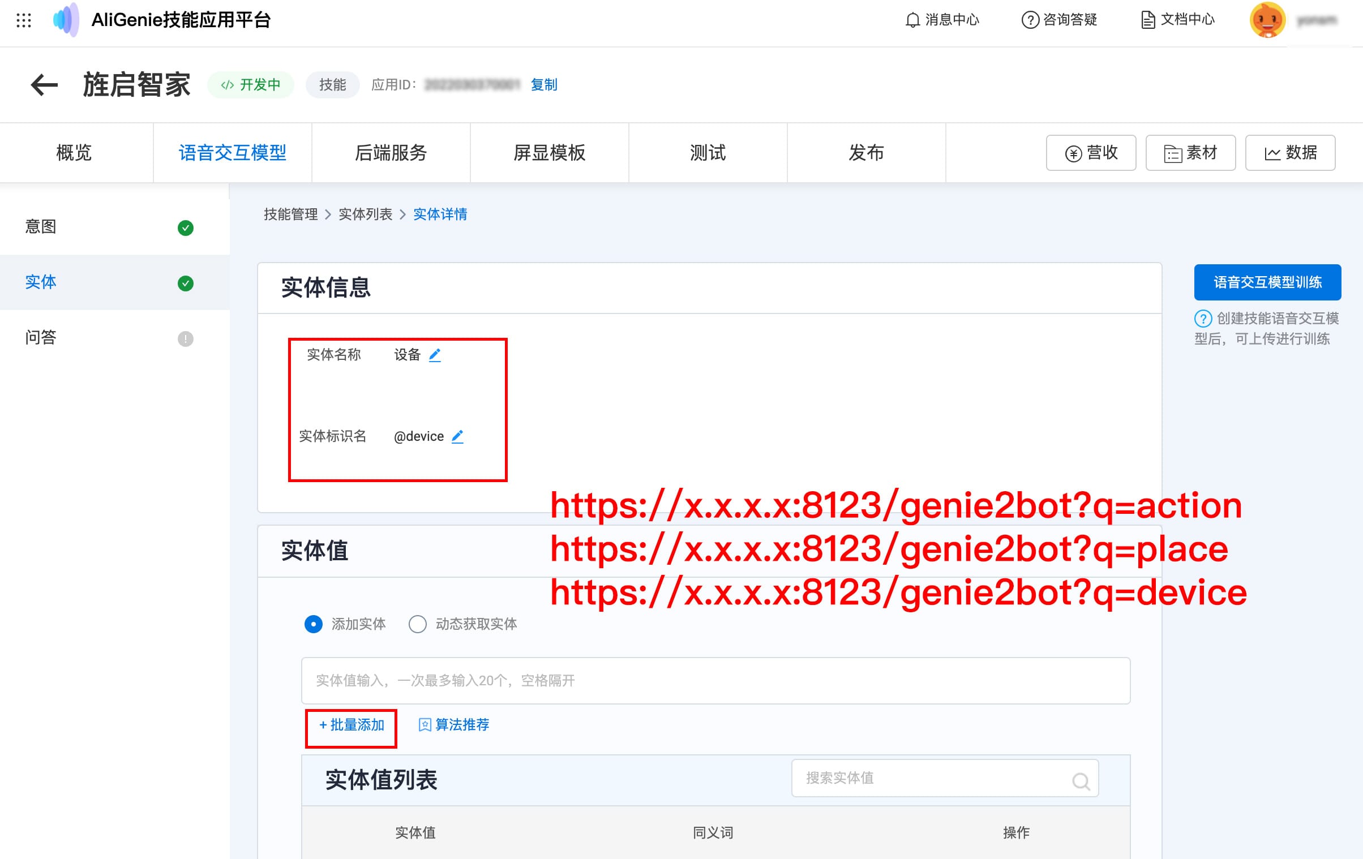Open the app grid launcher icon
The width and height of the screenshot is (1363, 859).
24,20
